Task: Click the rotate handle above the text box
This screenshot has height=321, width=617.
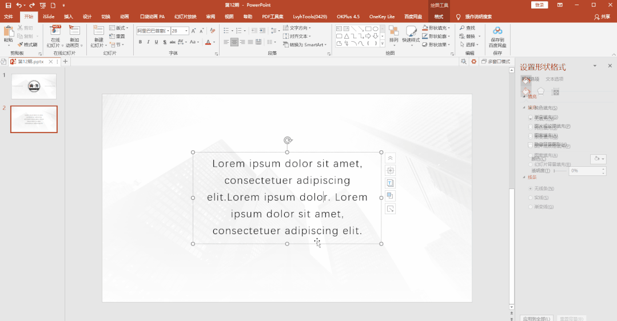Action: [x=288, y=141]
